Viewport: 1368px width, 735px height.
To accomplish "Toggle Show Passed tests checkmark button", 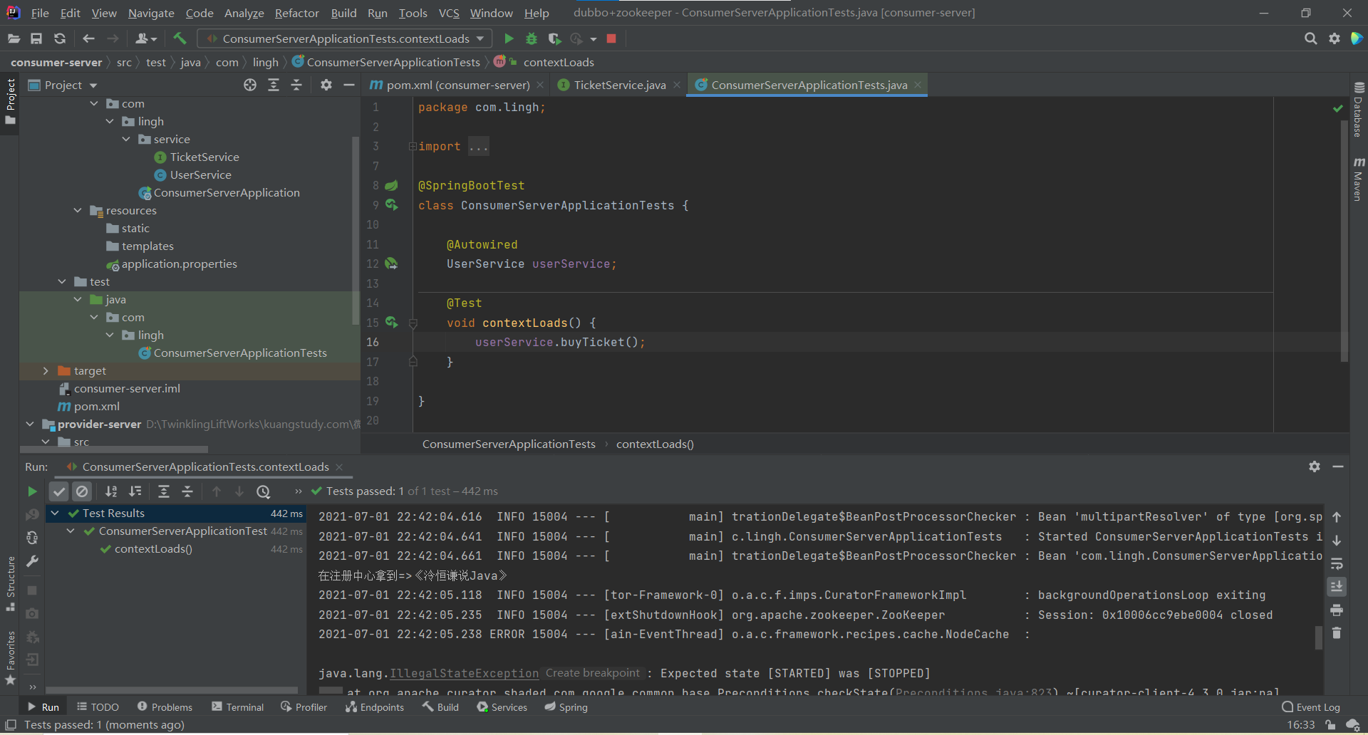I will coord(59,491).
